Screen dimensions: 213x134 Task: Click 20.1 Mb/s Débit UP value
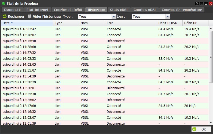[x=192, y=94]
